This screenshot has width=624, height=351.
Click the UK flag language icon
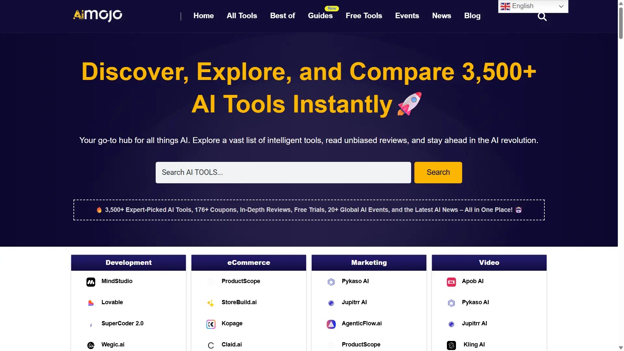(x=505, y=6)
